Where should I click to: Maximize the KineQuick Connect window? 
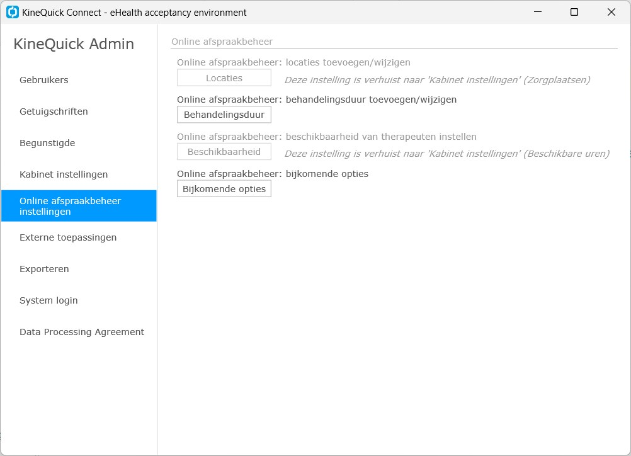pyautogui.click(x=574, y=12)
